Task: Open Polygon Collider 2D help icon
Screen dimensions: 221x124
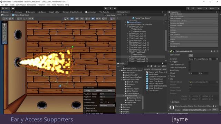Action: (x=212, y=51)
